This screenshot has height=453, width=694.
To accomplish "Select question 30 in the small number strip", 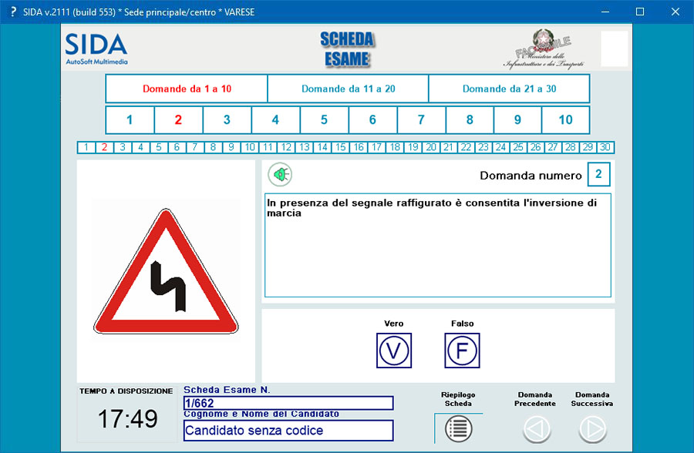I will 605,147.
